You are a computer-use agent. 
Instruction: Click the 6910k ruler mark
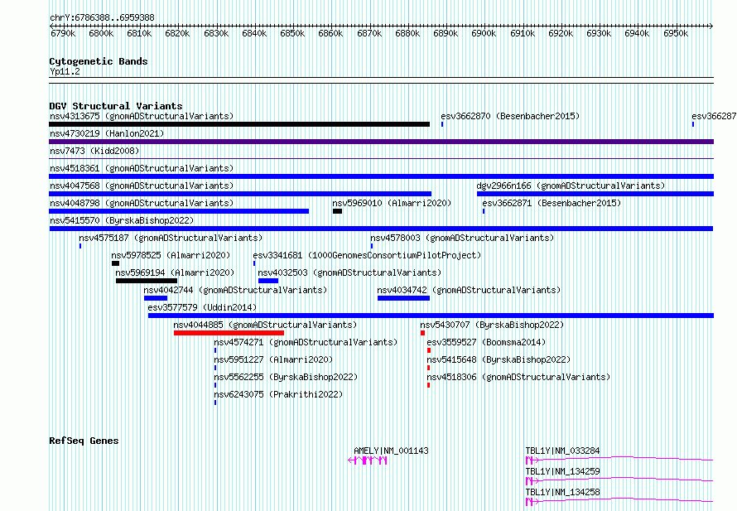523,33
